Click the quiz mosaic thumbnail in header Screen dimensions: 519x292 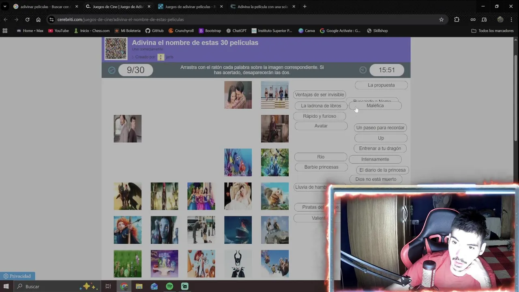[x=116, y=49]
